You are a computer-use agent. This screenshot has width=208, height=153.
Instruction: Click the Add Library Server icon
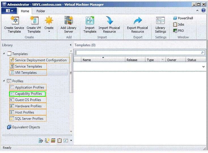[x=69, y=20]
